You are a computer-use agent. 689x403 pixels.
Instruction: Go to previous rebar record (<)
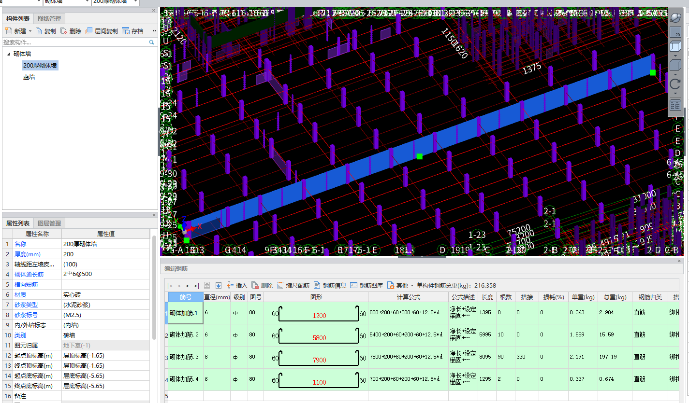pos(179,286)
